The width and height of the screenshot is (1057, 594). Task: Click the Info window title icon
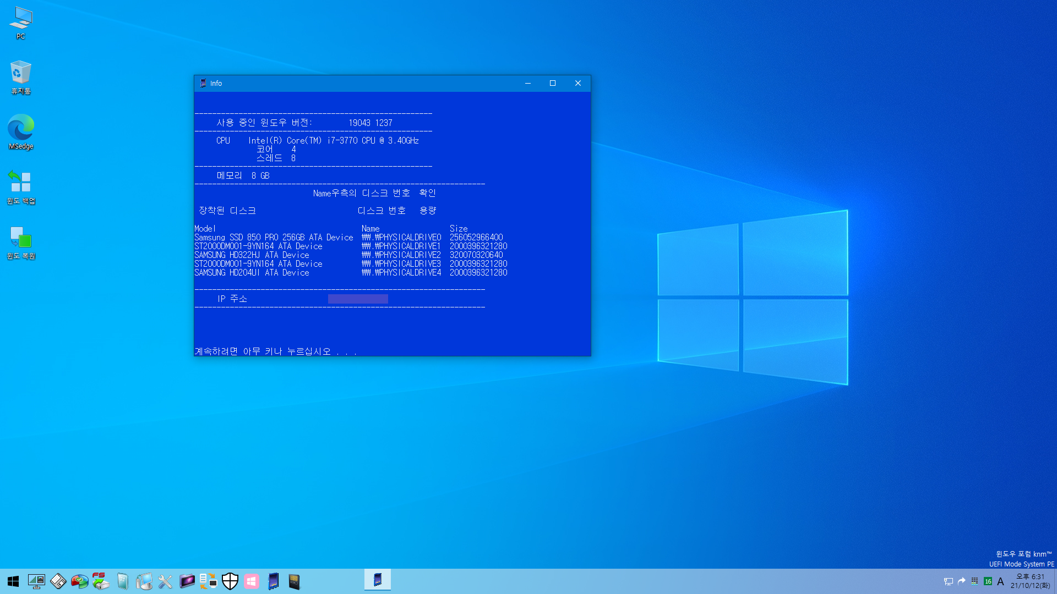click(203, 83)
